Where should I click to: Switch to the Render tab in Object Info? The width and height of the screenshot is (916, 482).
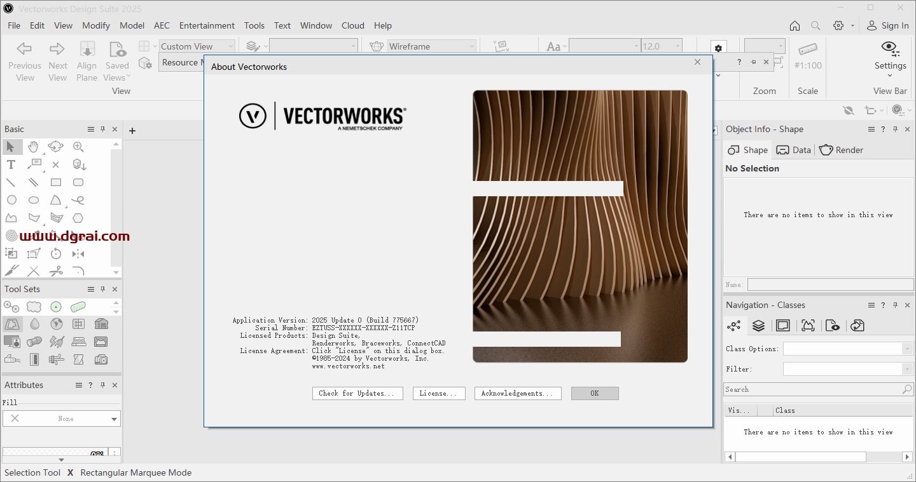[841, 150]
